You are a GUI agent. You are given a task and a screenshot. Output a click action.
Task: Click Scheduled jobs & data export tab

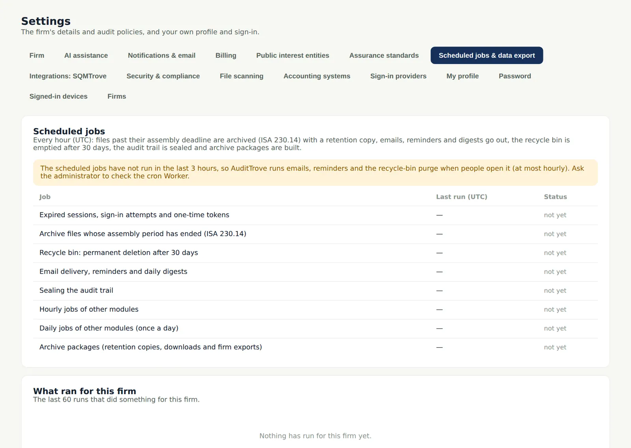point(487,56)
